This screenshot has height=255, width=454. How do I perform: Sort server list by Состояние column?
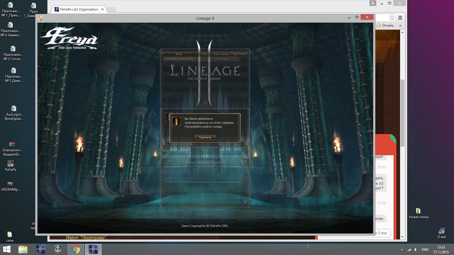point(221,54)
